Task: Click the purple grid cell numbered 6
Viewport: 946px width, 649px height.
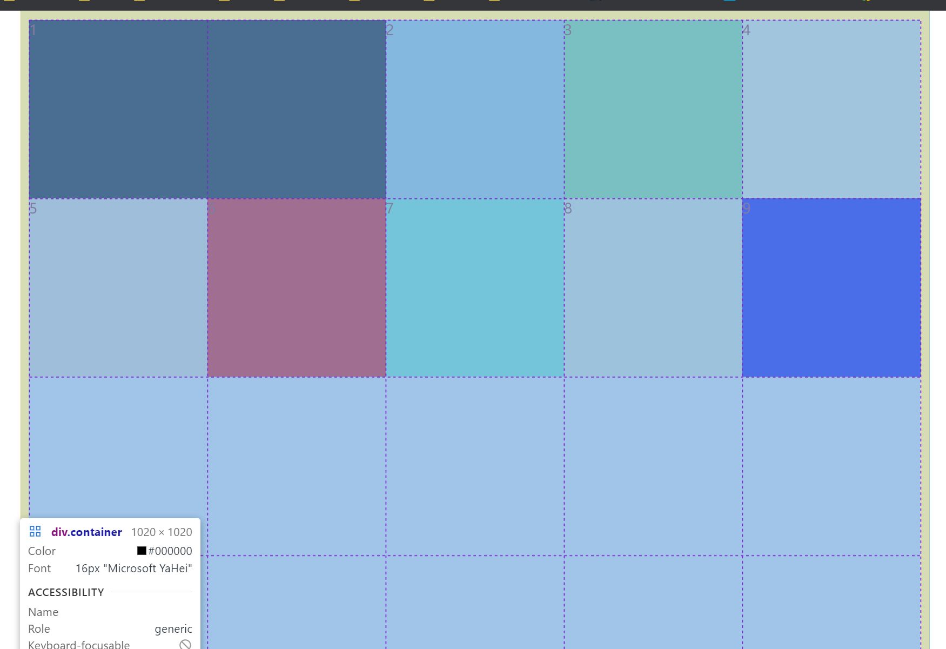Action: click(x=297, y=288)
